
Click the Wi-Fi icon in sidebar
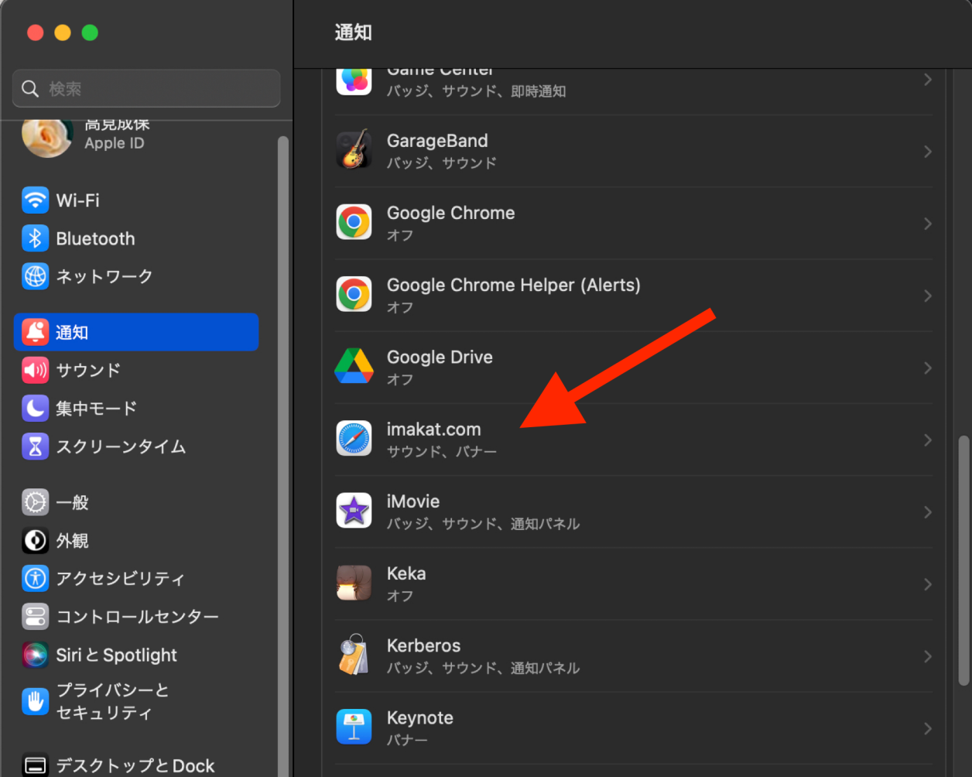tap(35, 200)
